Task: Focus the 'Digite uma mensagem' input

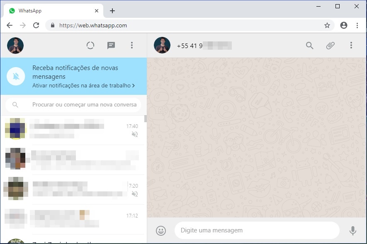Action: tap(257, 230)
